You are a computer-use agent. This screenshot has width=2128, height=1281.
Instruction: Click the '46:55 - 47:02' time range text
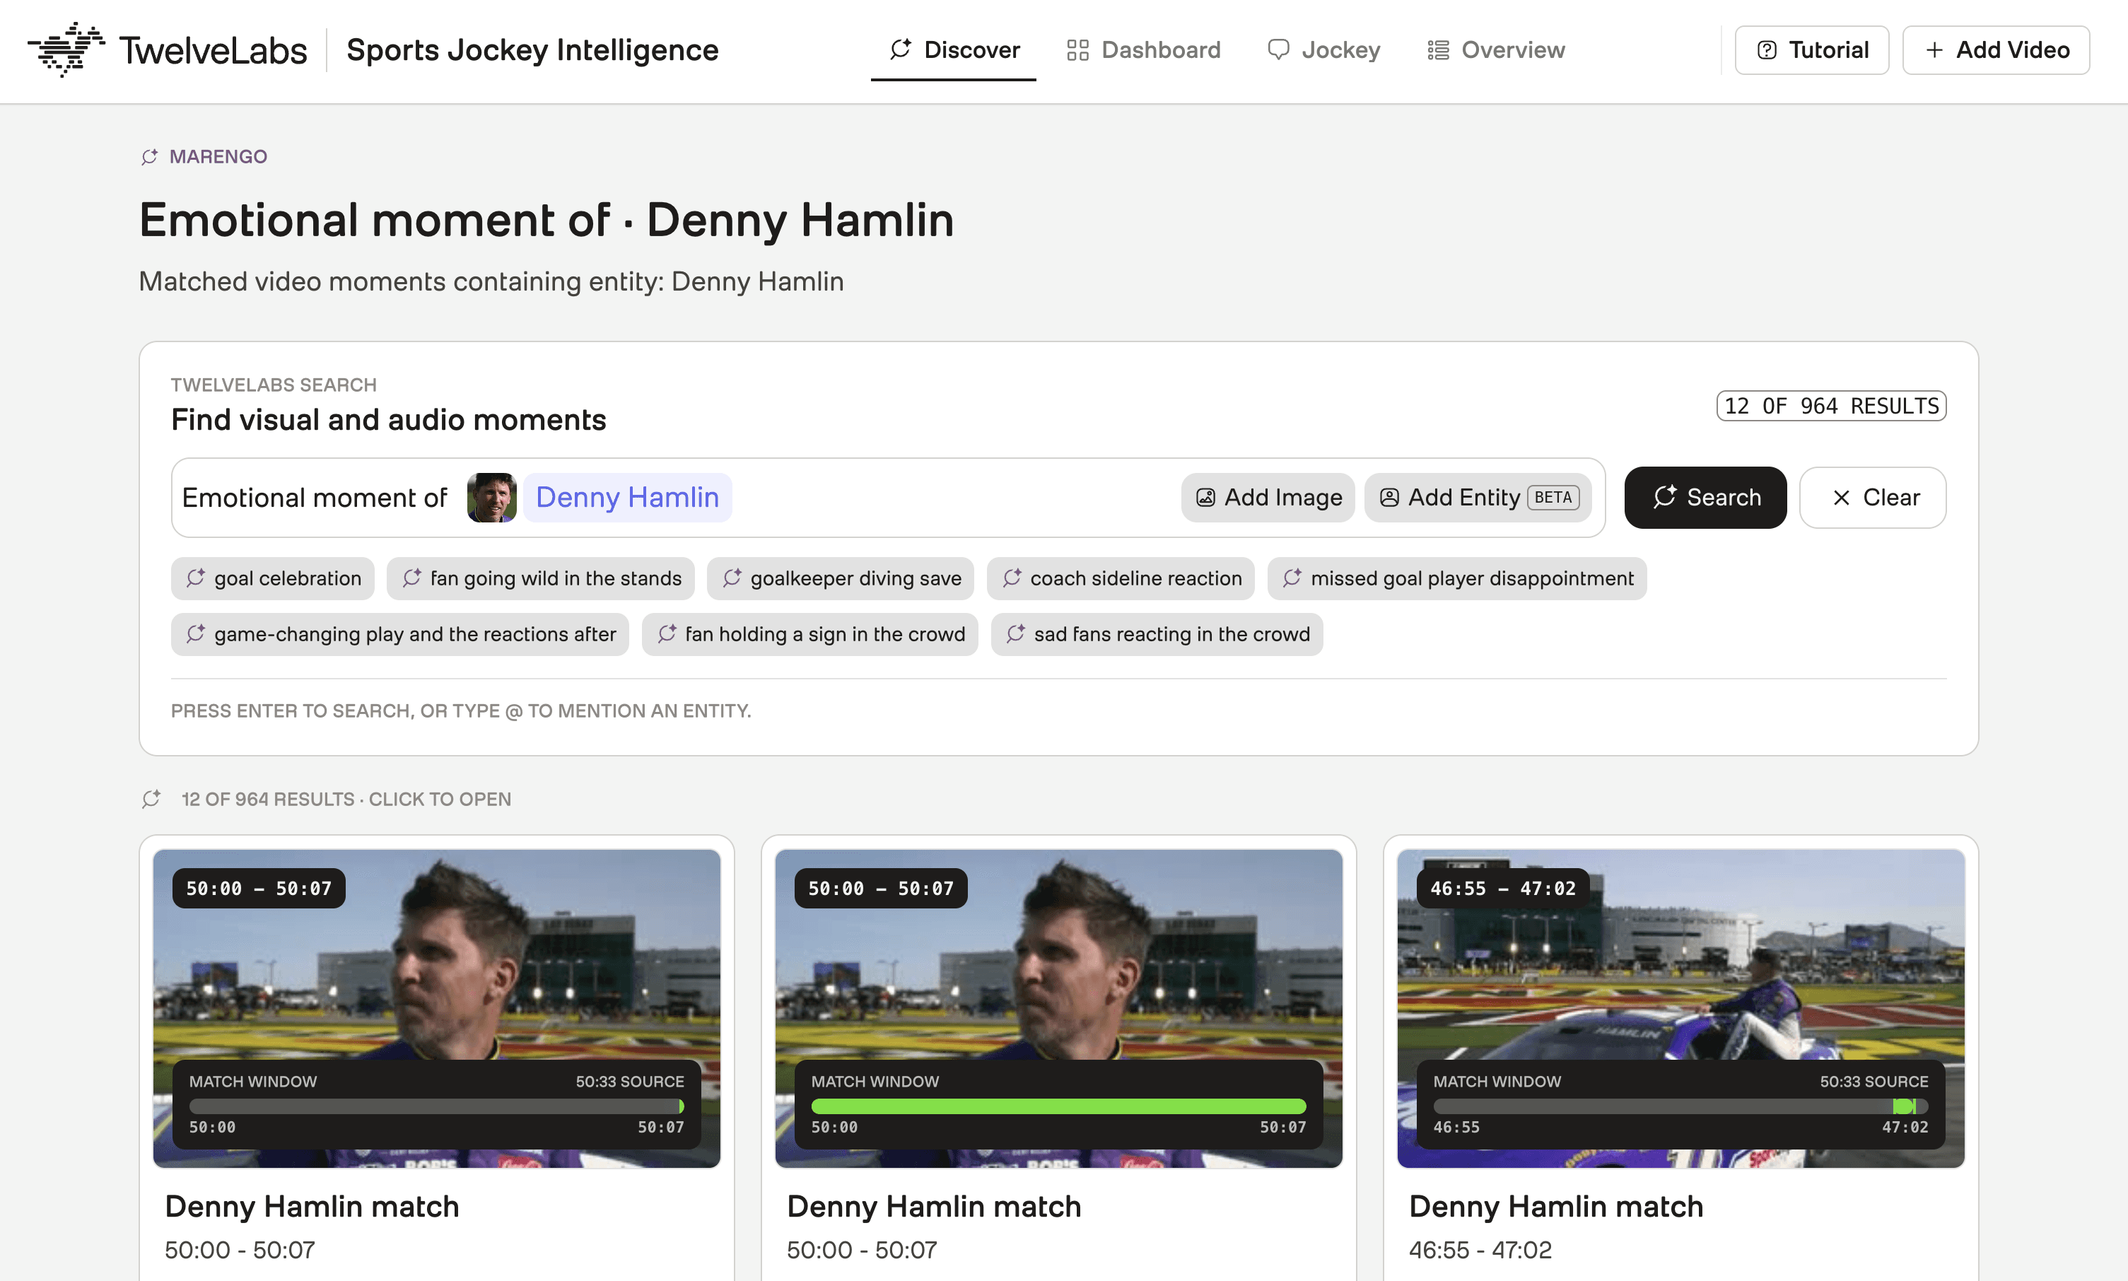pos(1480,1249)
